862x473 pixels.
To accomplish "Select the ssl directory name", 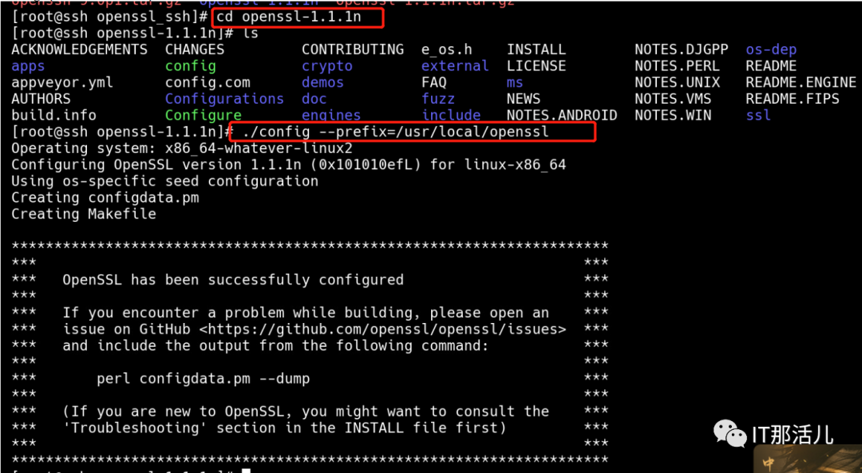I will 758,116.
